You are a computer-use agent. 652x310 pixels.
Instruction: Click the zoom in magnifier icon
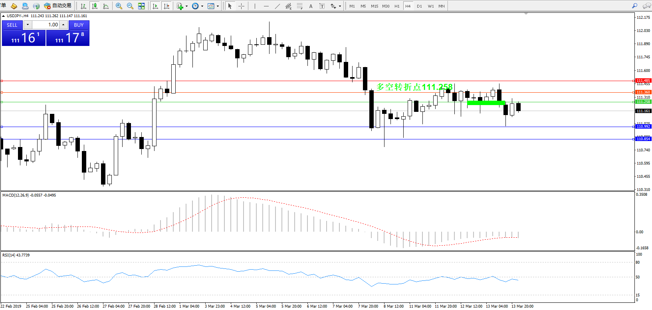point(119,6)
